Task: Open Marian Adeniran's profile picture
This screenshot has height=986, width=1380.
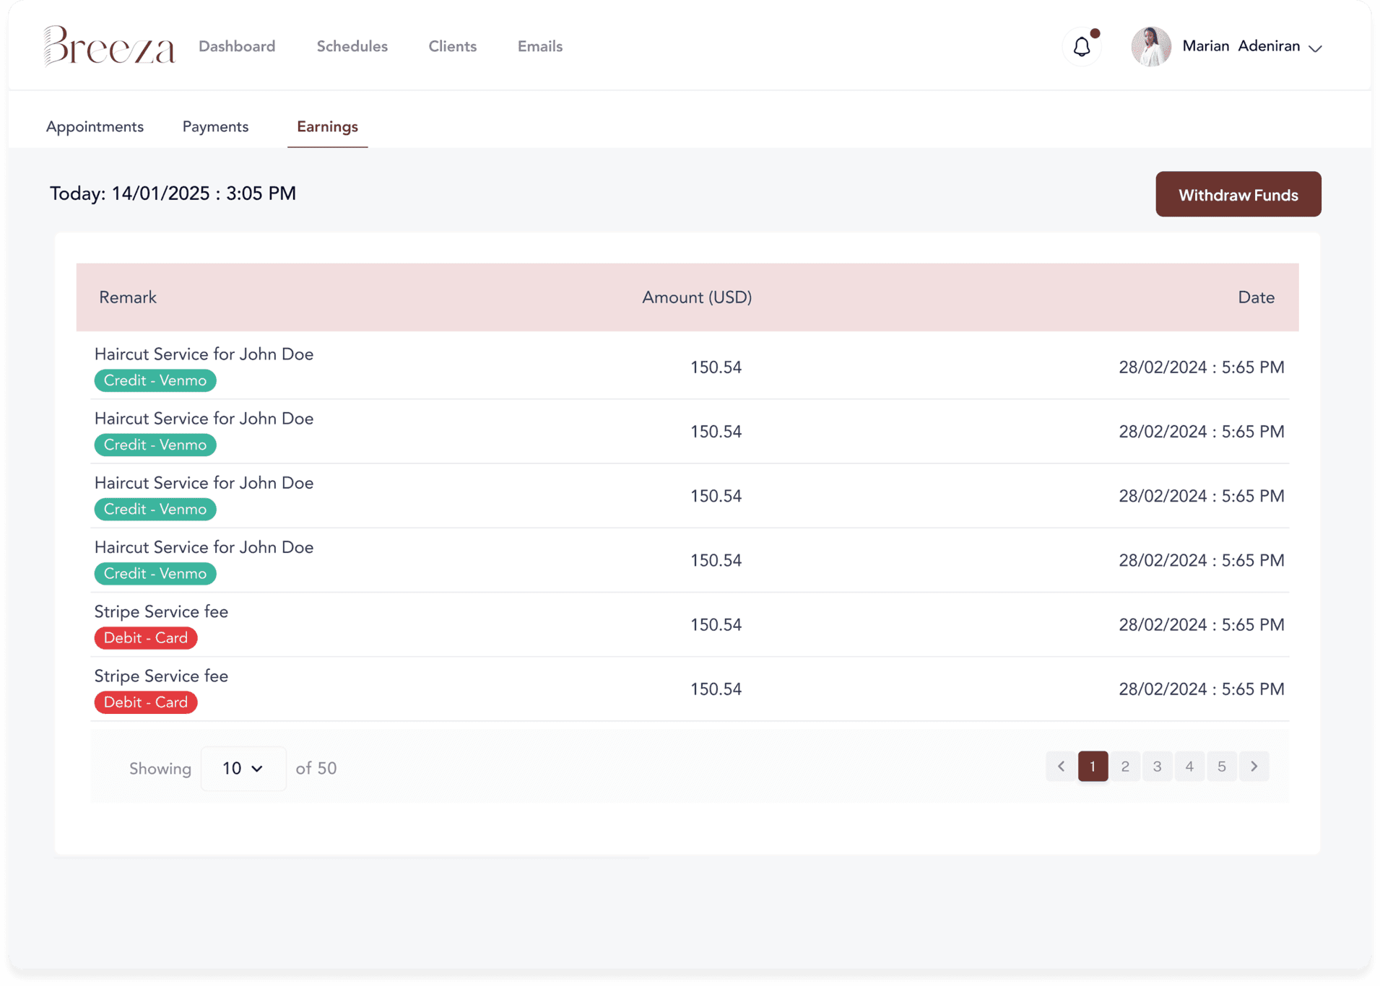Action: tap(1150, 47)
